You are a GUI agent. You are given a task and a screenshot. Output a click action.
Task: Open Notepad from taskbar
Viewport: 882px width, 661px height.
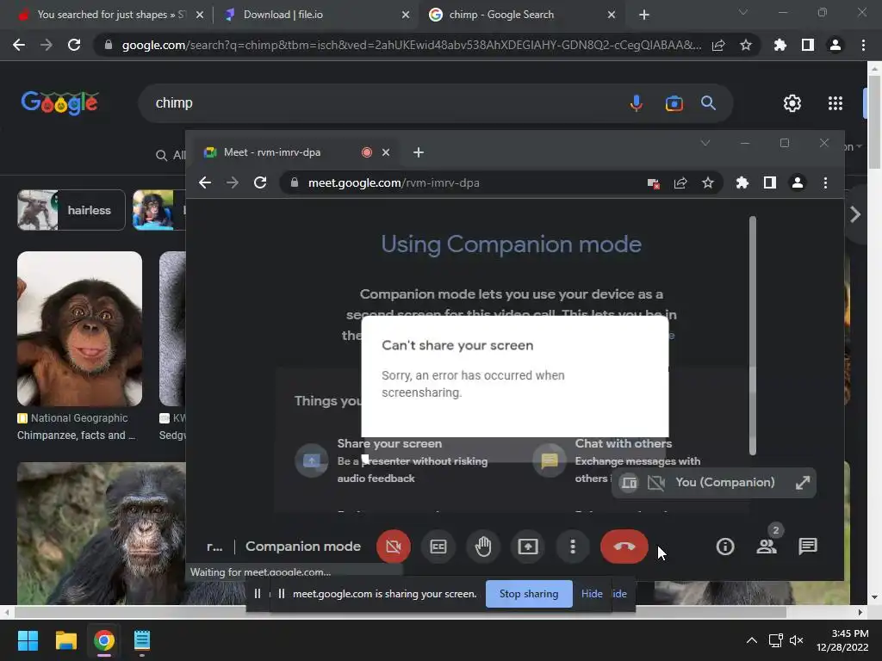142,640
